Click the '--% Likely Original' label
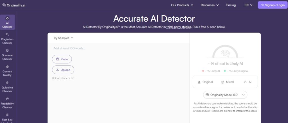This screenshot has width=288, height=123. coord(238,71)
